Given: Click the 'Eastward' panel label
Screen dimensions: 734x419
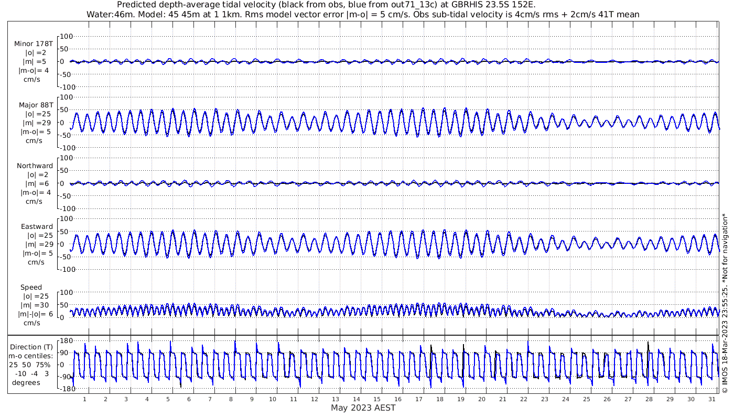Looking at the screenshot, I should coord(37,227).
